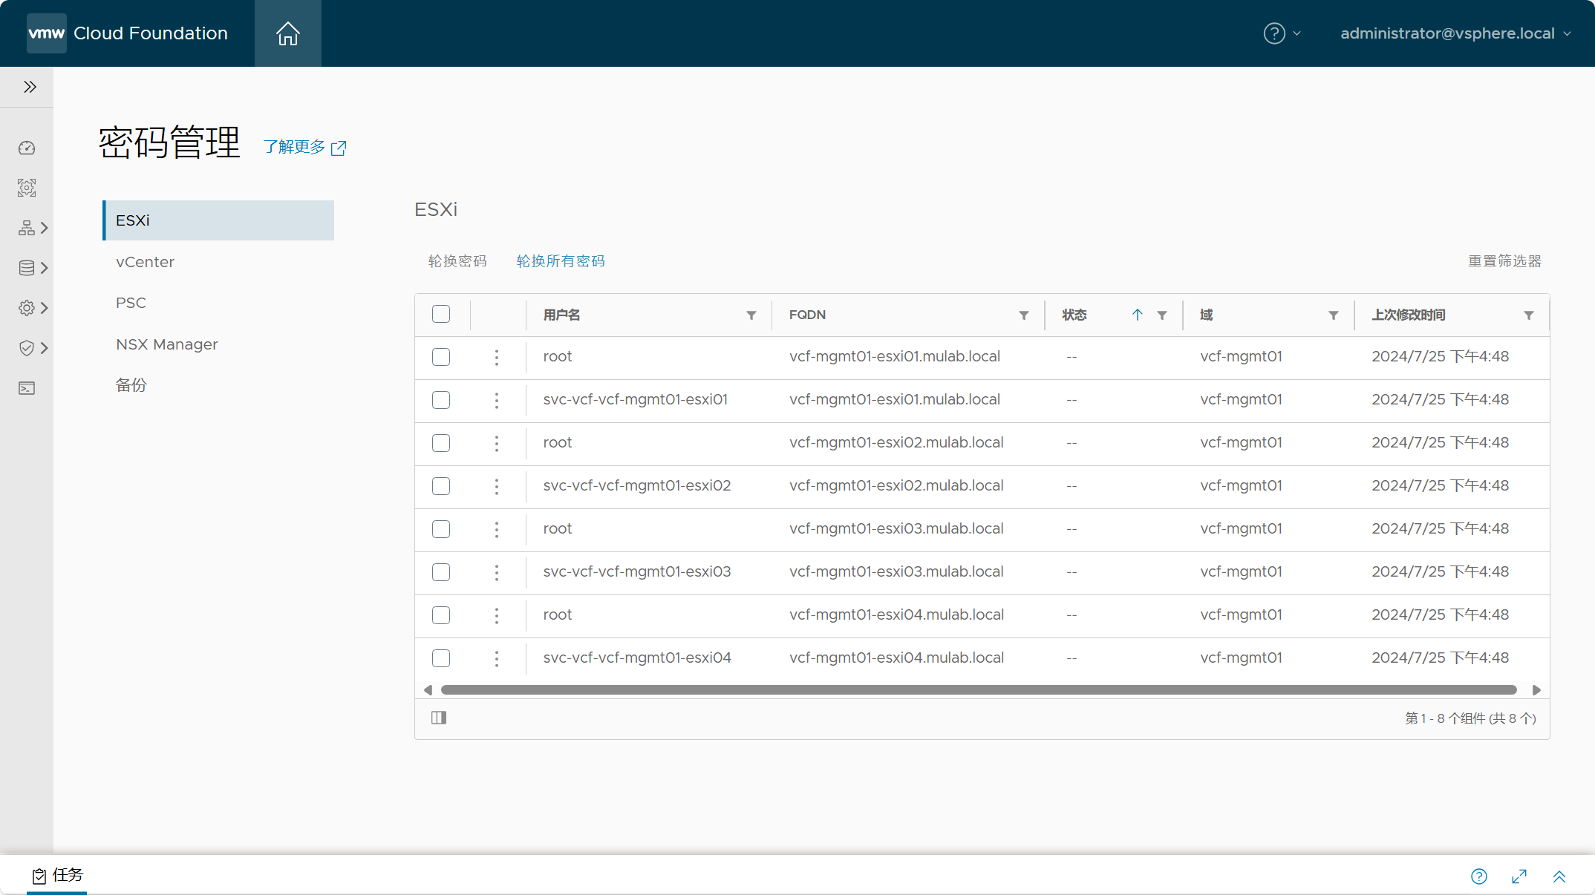Image resolution: width=1595 pixels, height=895 pixels.
Task: Click the 轮换密码 button
Action: click(457, 261)
